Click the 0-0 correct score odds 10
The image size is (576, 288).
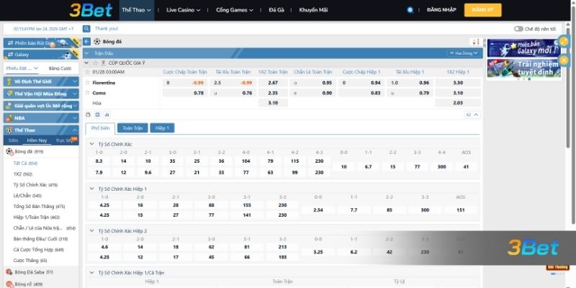click(x=344, y=167)
